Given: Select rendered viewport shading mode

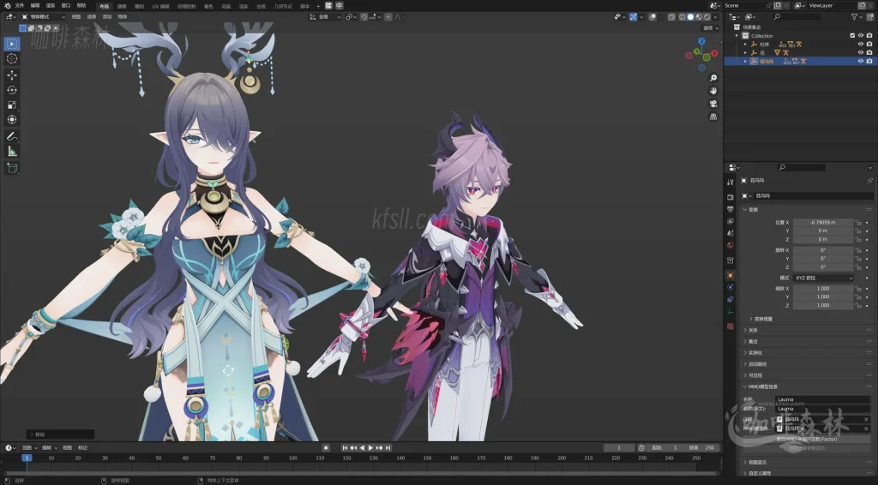Looking at the screenshot, I should coord(707,17).
